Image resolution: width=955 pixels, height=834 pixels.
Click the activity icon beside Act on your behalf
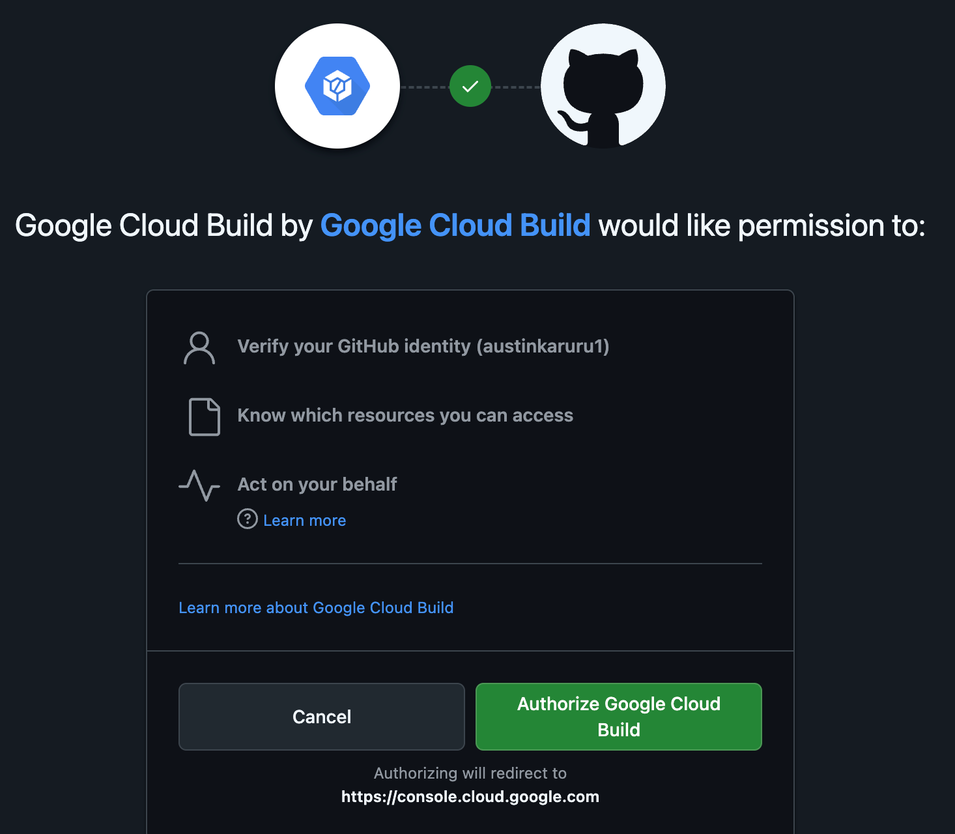[200, 485]
